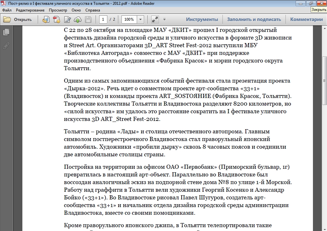
Task: Click the Adobe Reader title bar icon
Action: pyautogui.click(x=4, y=3)
